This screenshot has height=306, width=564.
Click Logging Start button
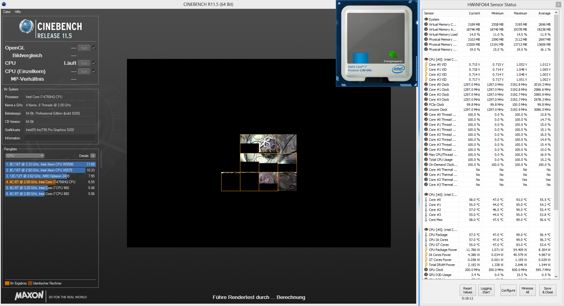tap(486, 290)
